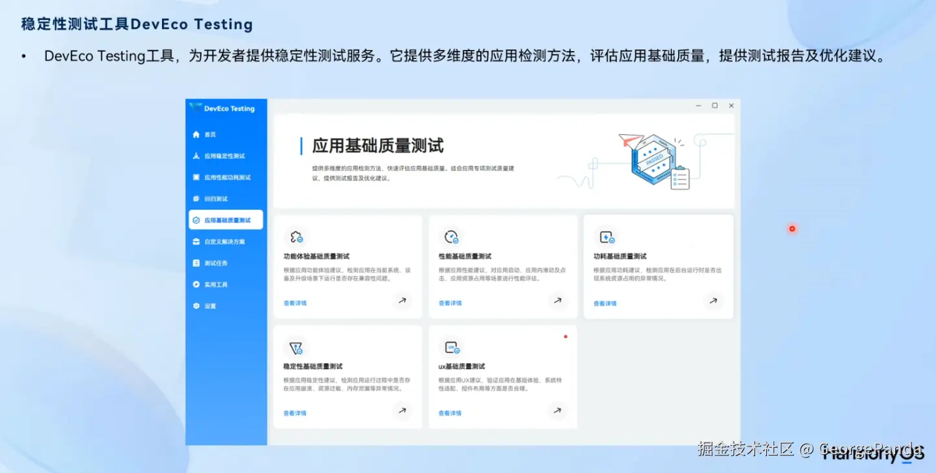This screenshot has height=473, width=936.
Task: Click the red dot on ux基础质量测试 card
Action: pos(566,336)
